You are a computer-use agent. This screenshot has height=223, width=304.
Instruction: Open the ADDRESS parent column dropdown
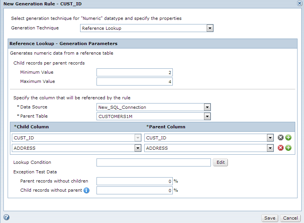coord(270,148)
